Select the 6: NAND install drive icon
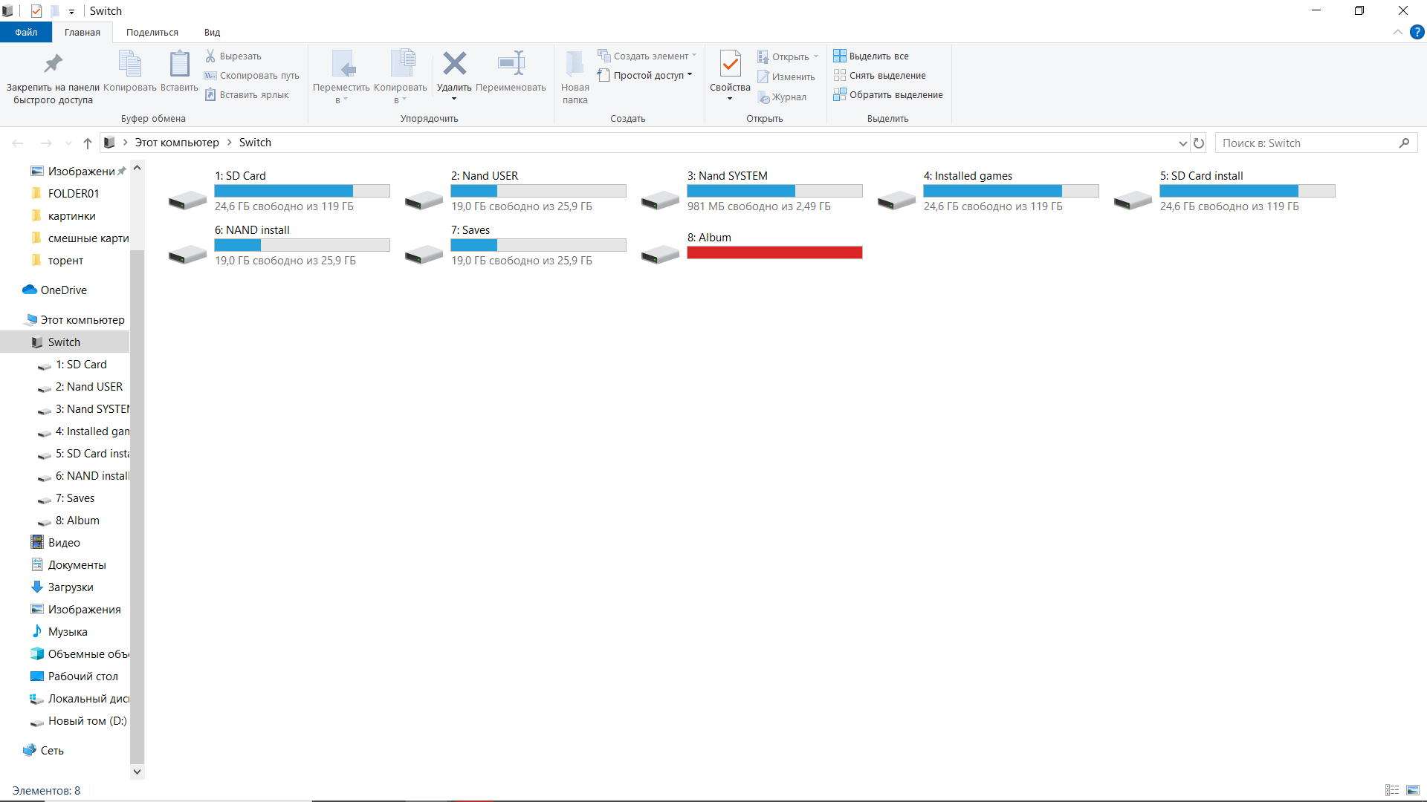Image resolution: width=1427 pixels, height=802 pixels. (x=187, y=254)
